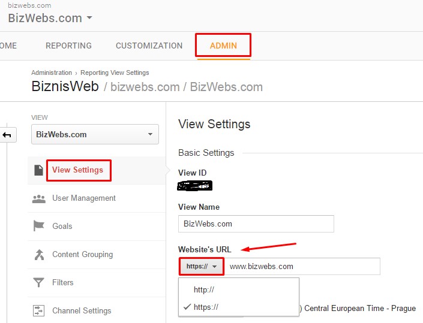Click the View Name label
This screenshot has width=423, height=323.
pyautogui.click(x=199, y=207)
